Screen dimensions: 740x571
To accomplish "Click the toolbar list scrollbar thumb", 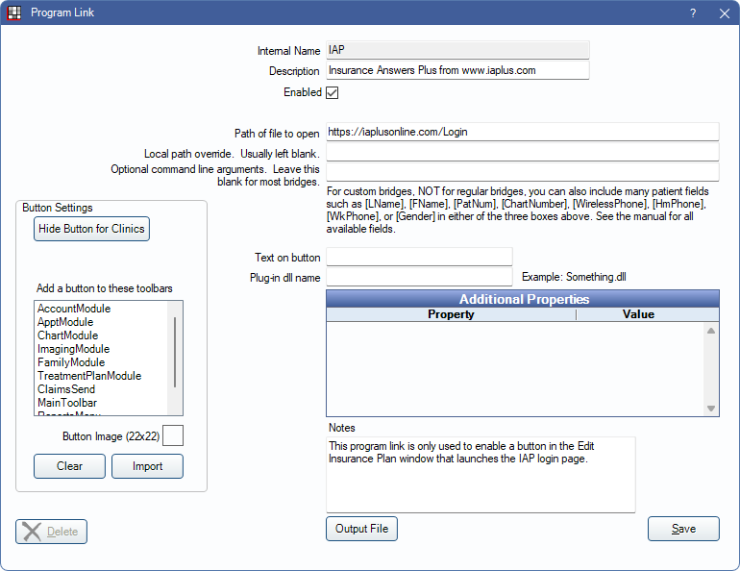I will [x=175, y=351].
